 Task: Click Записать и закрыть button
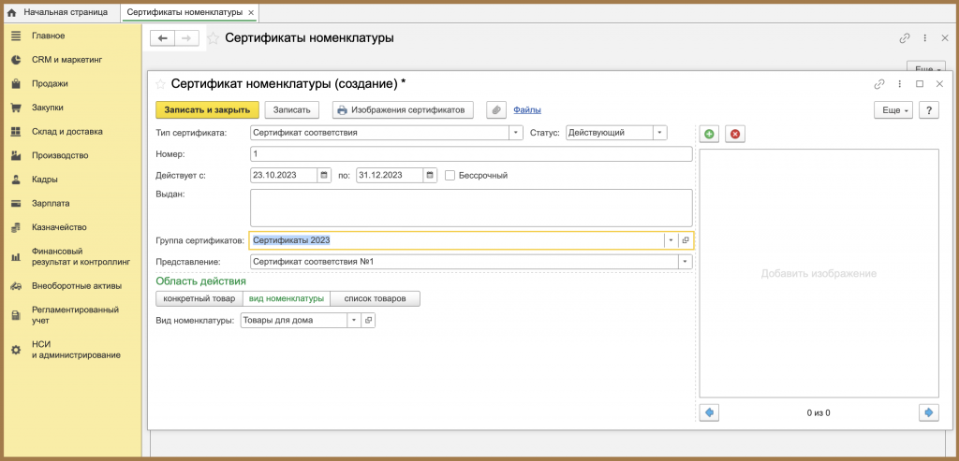(x=207, y=110)
